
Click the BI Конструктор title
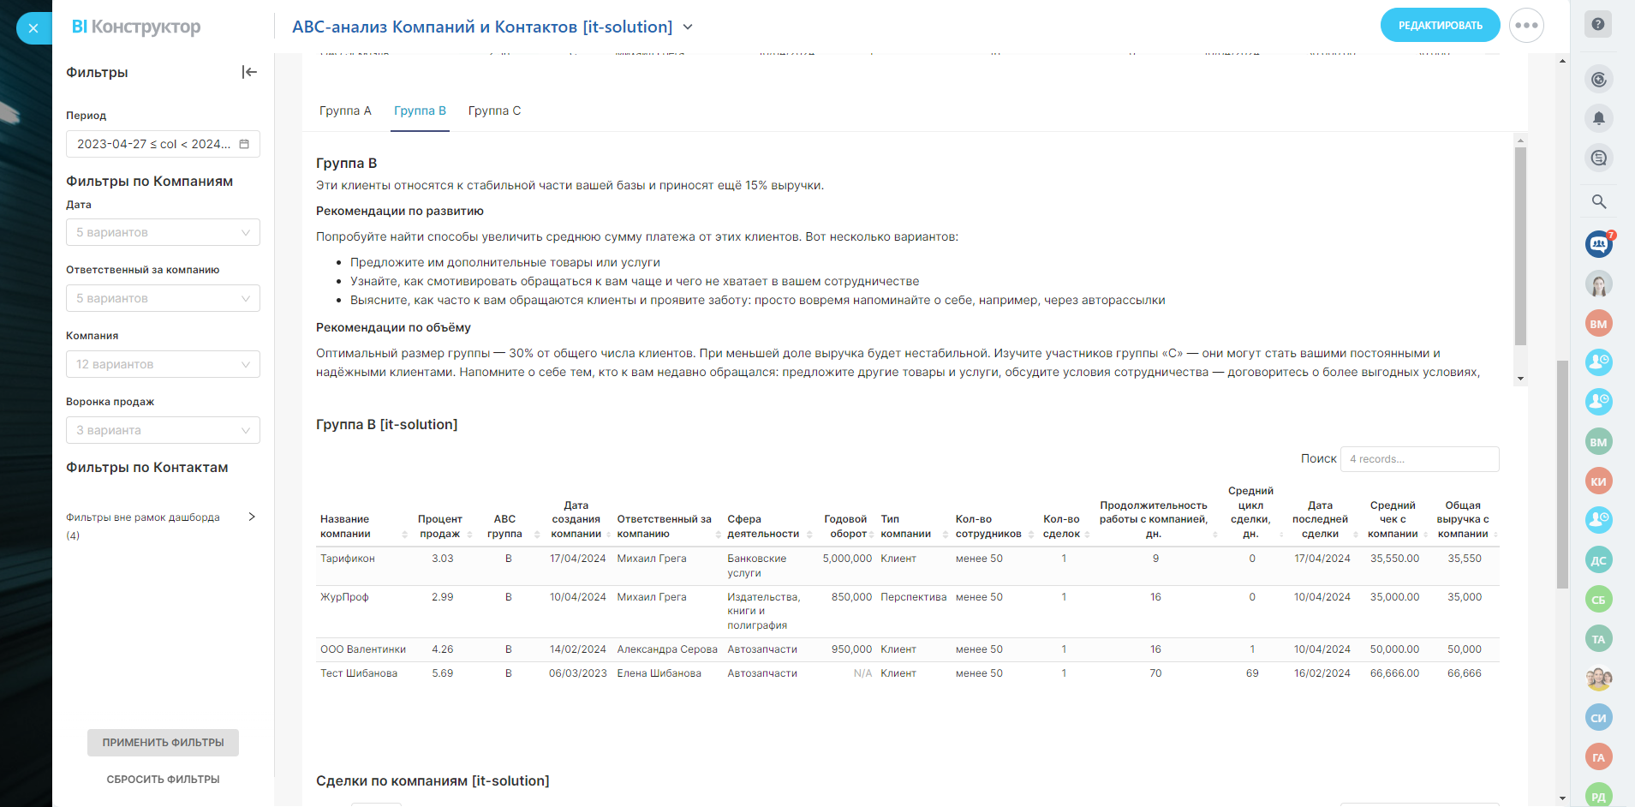click(x=136, y=27)
